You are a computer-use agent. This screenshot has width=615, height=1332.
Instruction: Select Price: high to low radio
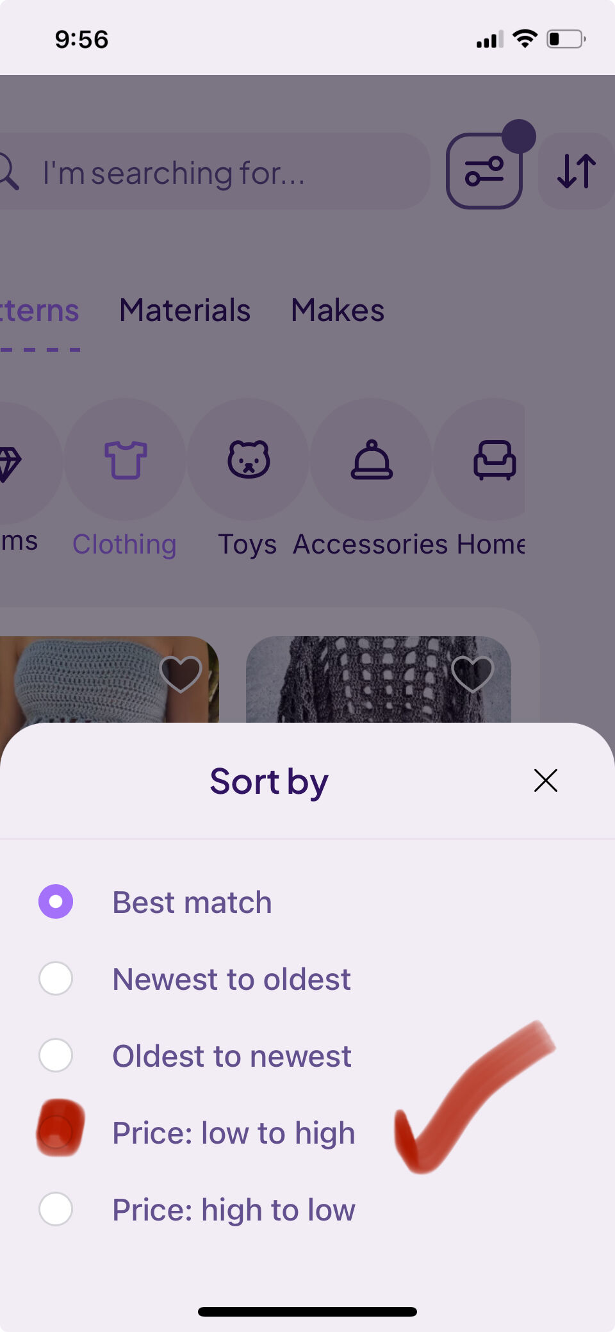(56, 1209)
